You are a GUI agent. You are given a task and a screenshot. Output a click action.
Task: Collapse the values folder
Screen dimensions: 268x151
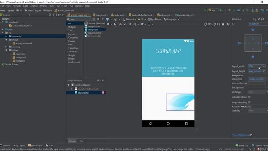pyautogui.click(x=6, y=50)
